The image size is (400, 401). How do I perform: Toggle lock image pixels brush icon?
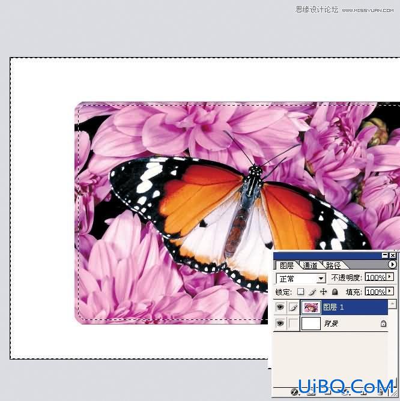(x=312, y=292)
